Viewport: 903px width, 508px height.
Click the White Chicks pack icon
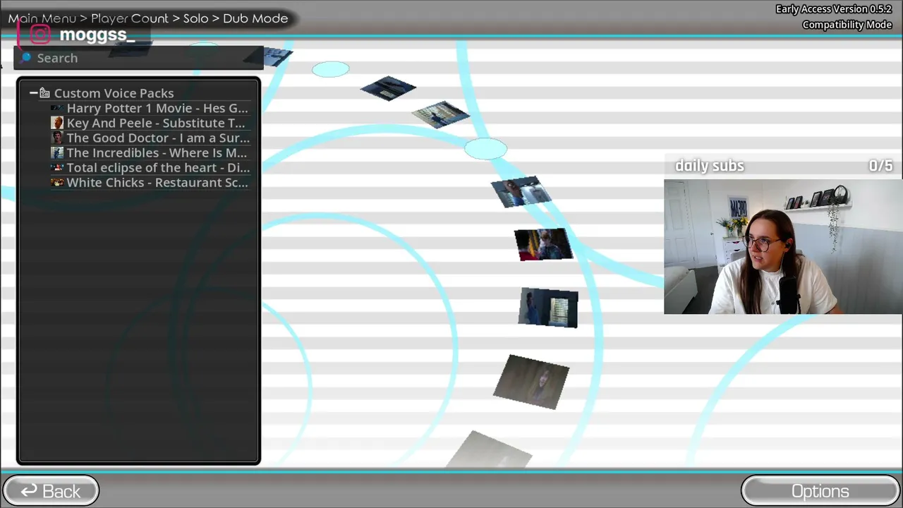[57, 182]
